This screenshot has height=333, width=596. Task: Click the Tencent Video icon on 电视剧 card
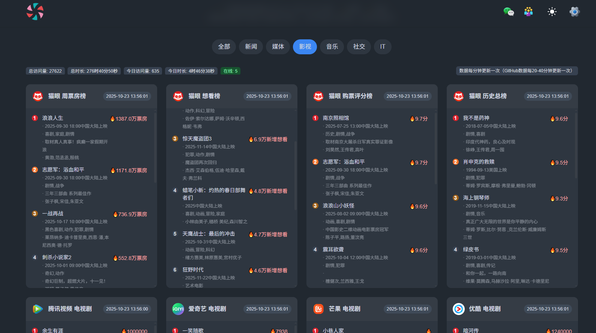tap(38, 309)
